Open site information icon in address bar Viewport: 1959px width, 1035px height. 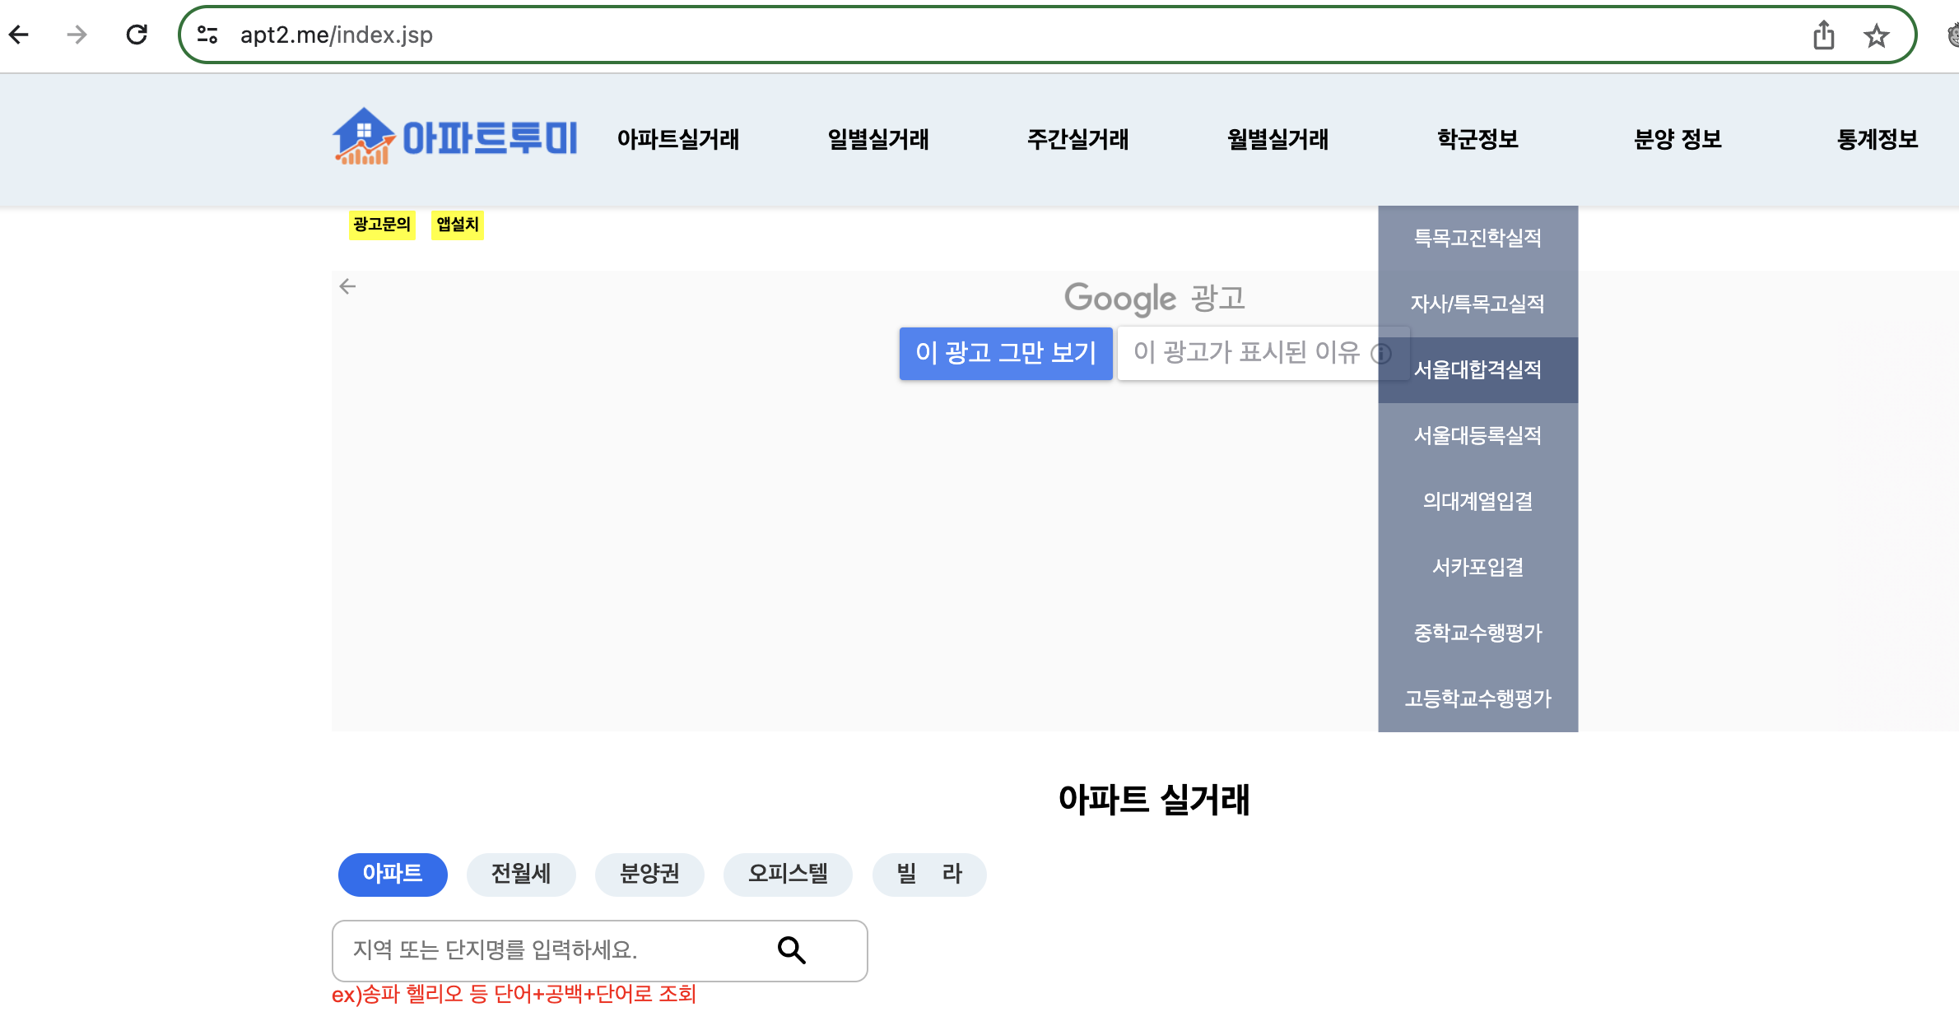click(x=207, y=35)
